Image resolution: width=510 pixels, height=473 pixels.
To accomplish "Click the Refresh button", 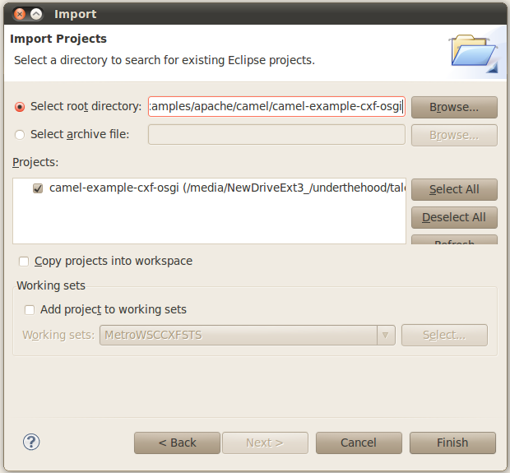I will [x=454, y=240].
